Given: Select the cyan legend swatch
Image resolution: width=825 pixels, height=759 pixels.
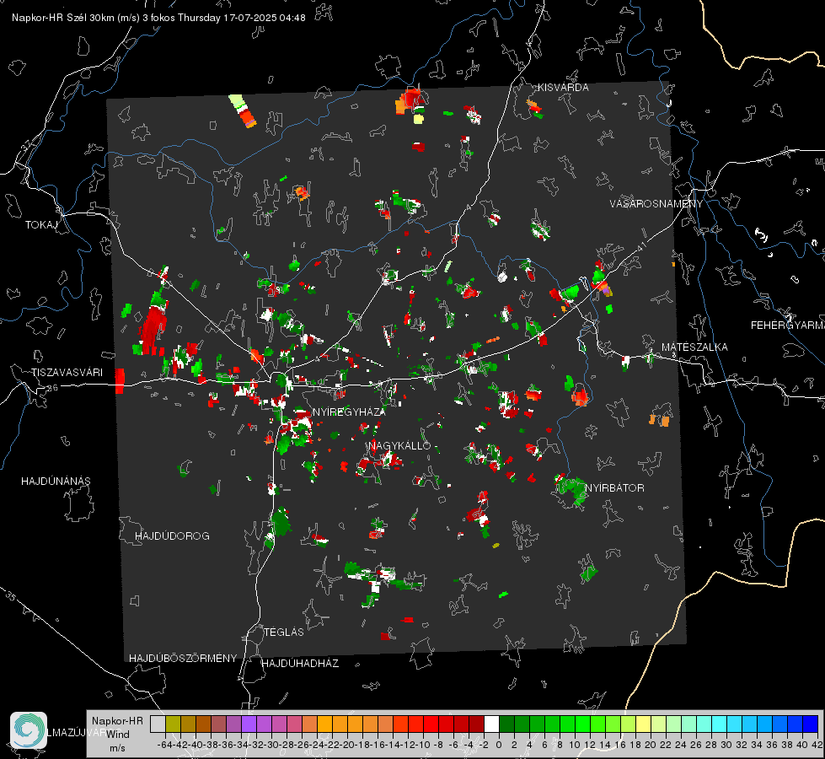Looking at the screenshot, I should [720, 724].
